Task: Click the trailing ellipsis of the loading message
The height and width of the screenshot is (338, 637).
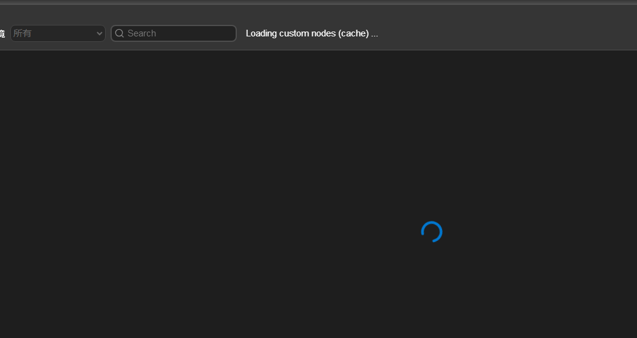Action: [x=375, y=33]
